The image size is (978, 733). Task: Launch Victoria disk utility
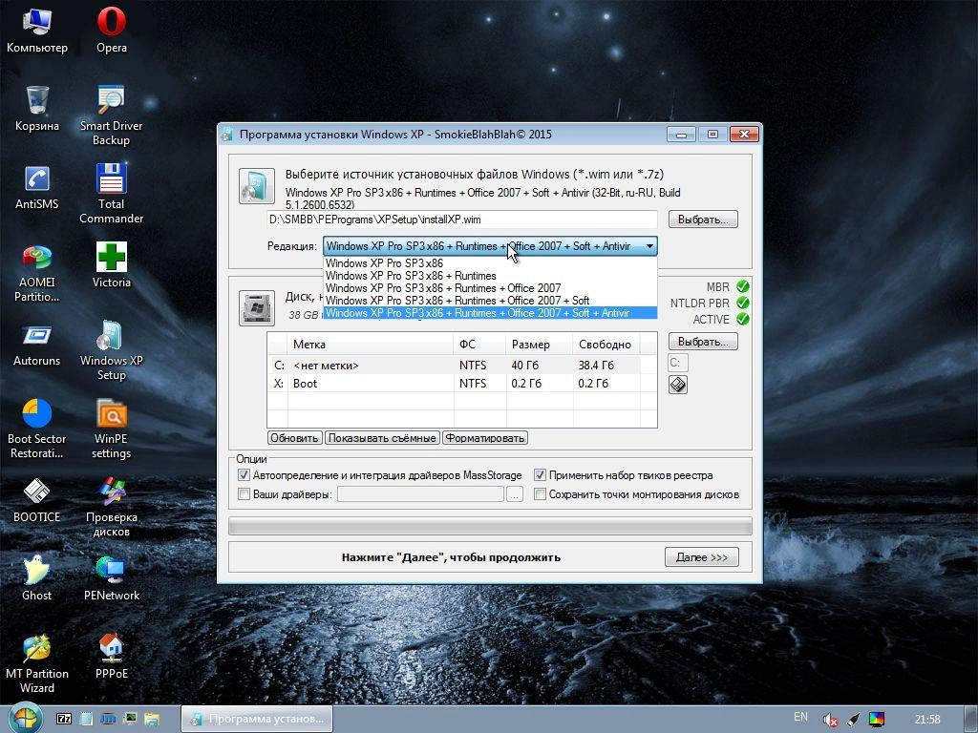click(x=112, y=265)
